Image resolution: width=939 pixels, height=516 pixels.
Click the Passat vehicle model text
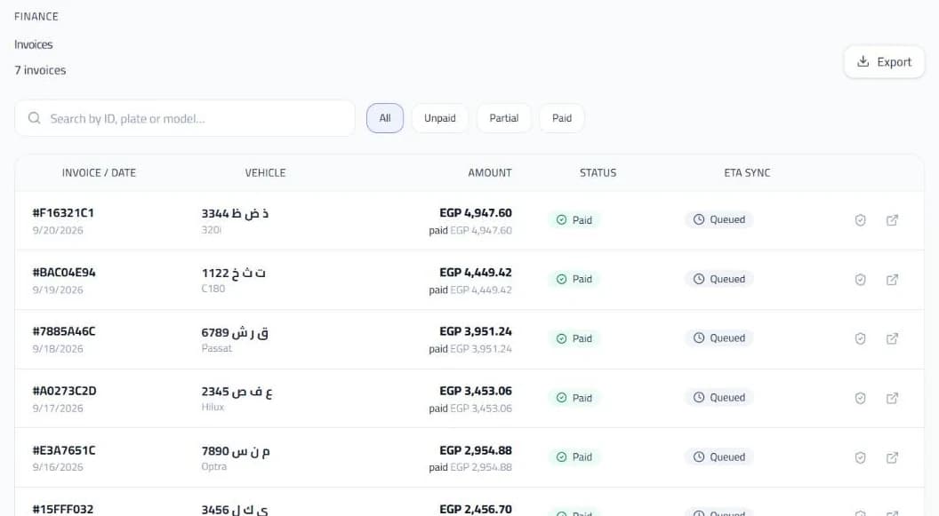click(216, 348)
